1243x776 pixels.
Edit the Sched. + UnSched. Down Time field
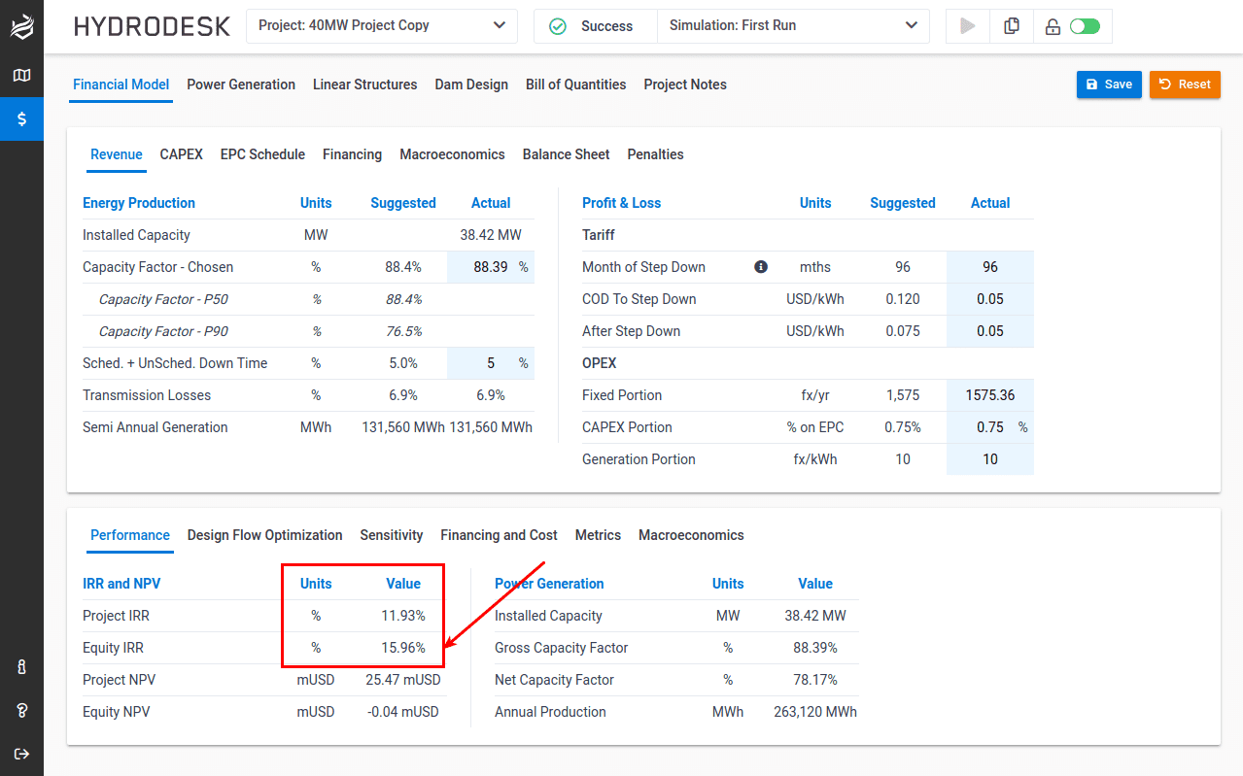click(491, 363)
